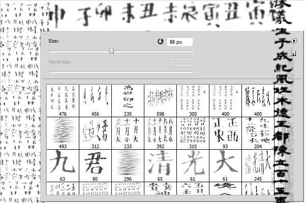Select the 61 brush with 光 character
Viewport: 305px width, 203px height.
[193, 165]
